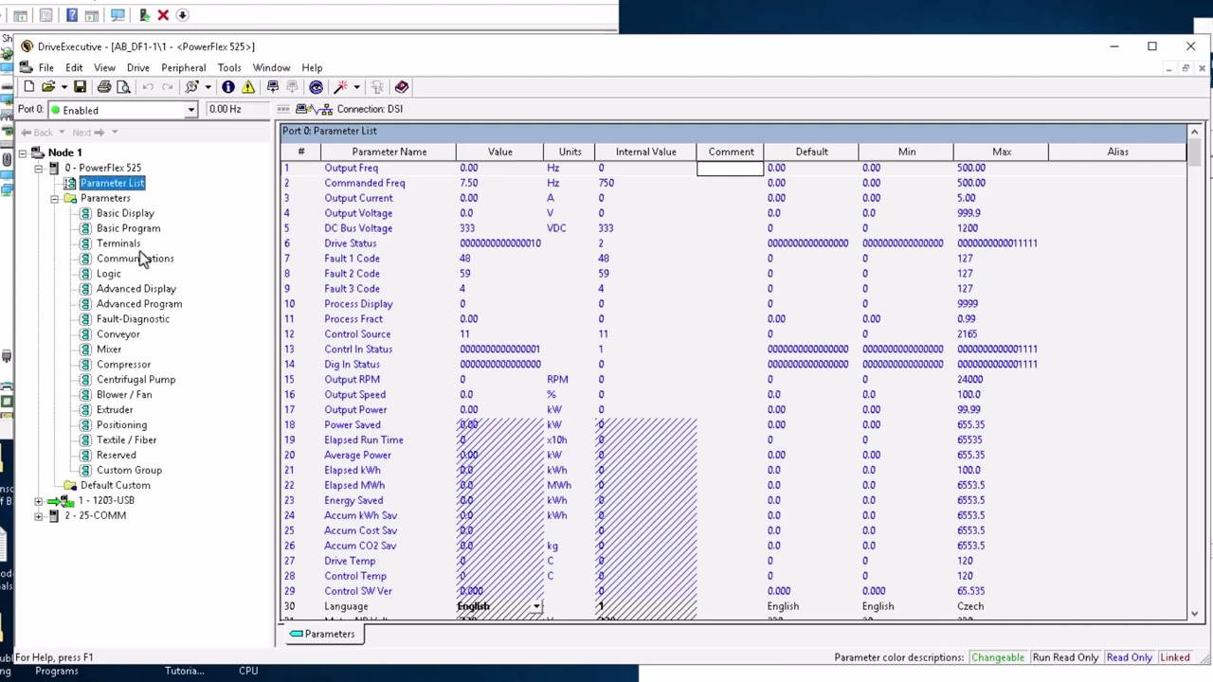
Task: Click the Default Custom folder icon
Action: click(70, 486)
